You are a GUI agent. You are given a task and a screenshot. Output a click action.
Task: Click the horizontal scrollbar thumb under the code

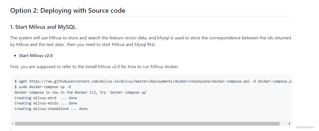pos(147,124)
